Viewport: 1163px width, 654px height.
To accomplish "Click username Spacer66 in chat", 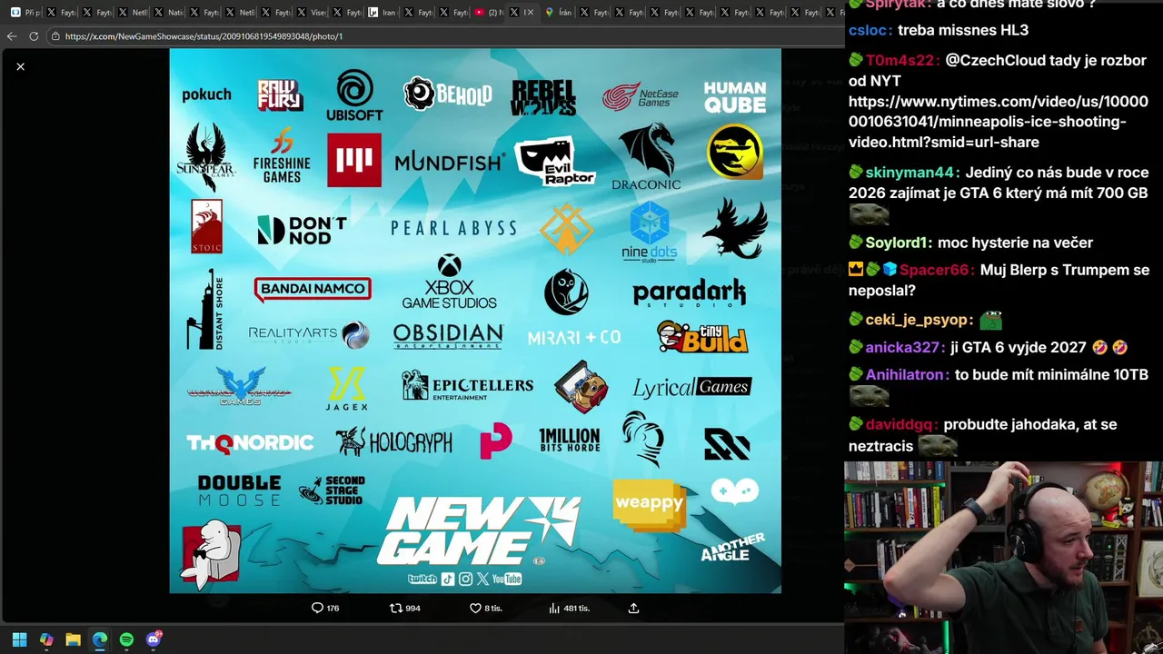I will pos(934,271).
